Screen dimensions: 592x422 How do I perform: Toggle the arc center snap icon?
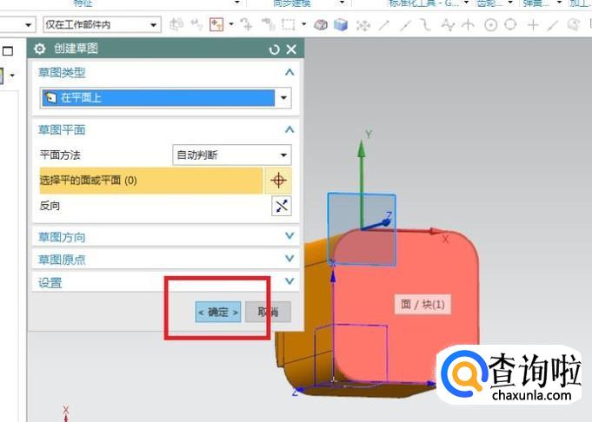(x=490, y=25)
